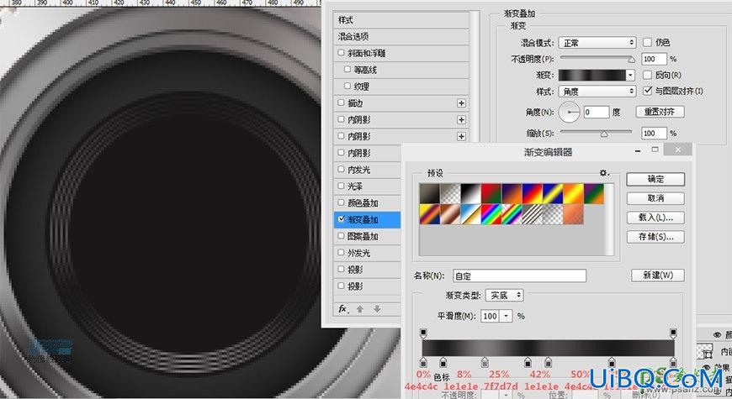
Task: Open the gradient picker arrow beside 渐变 preview
Action: 631,75
